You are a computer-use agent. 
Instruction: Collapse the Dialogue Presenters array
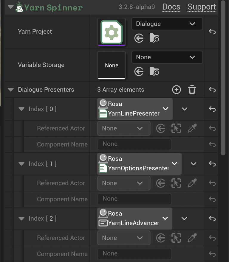click(x=11, y=90)
